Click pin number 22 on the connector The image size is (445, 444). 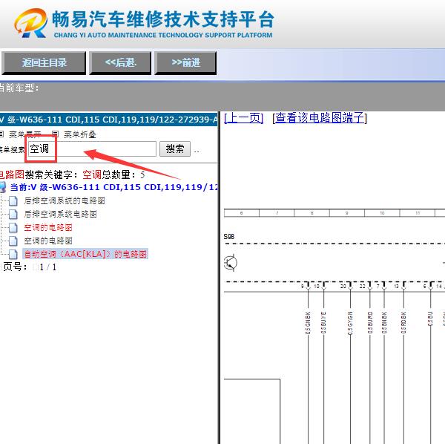(363, 286)
